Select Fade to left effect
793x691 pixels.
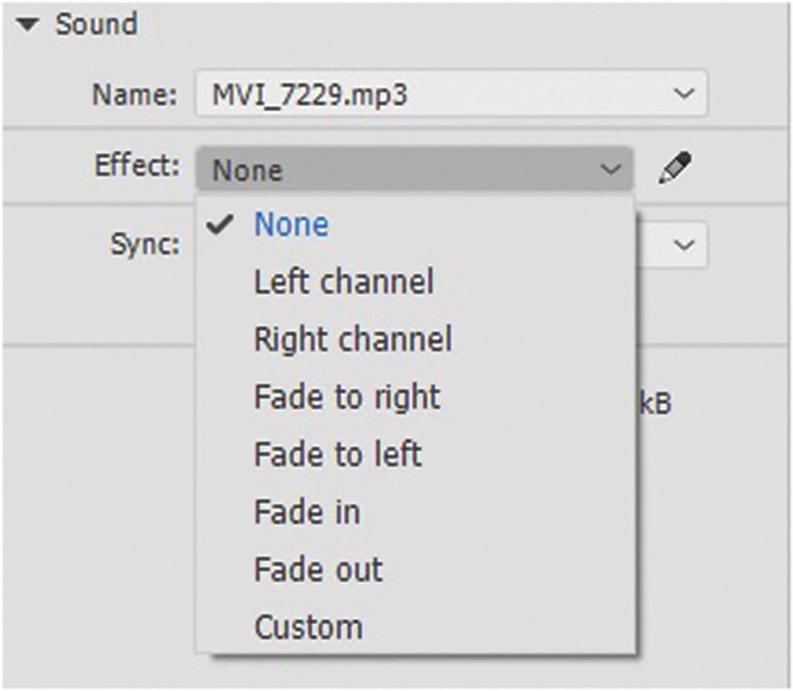coord(337,455)
